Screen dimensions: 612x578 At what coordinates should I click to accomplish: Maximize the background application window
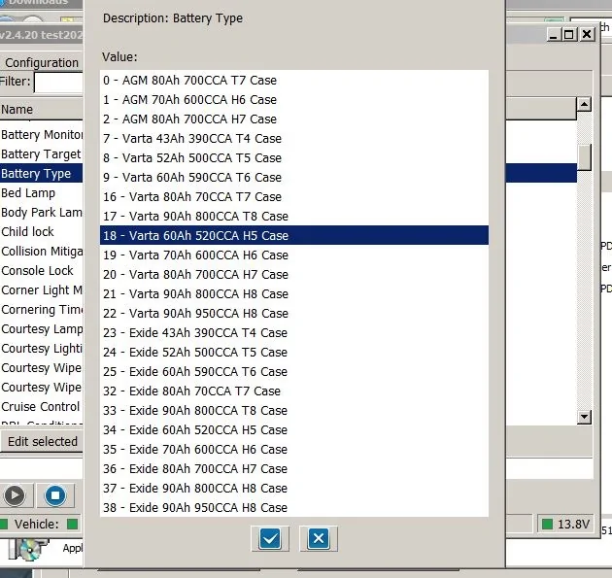(568, 34)
